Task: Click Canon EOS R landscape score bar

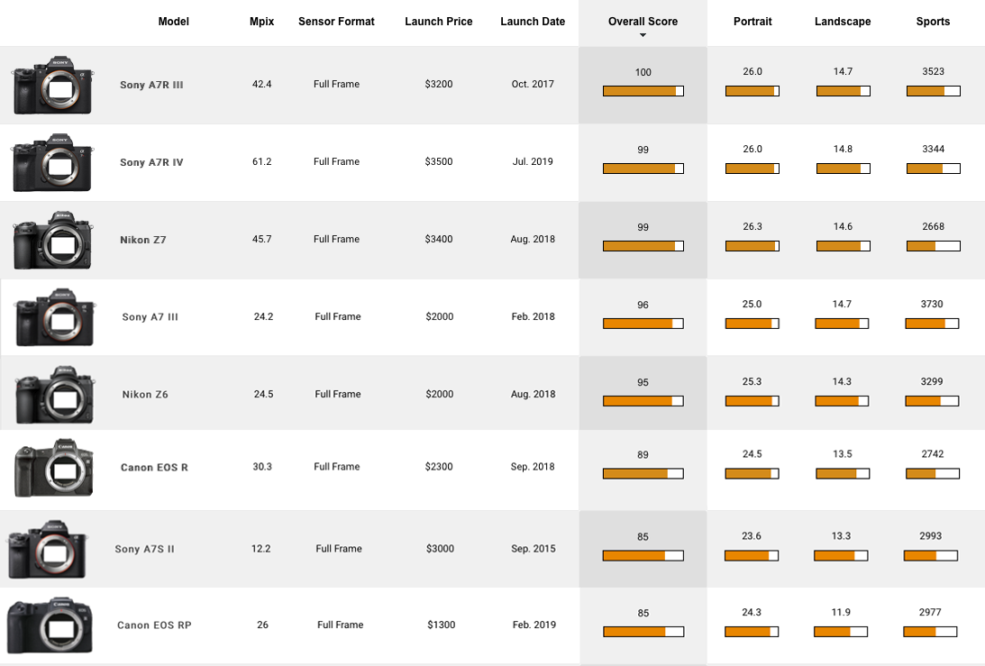Action: [x=843, y=473]
